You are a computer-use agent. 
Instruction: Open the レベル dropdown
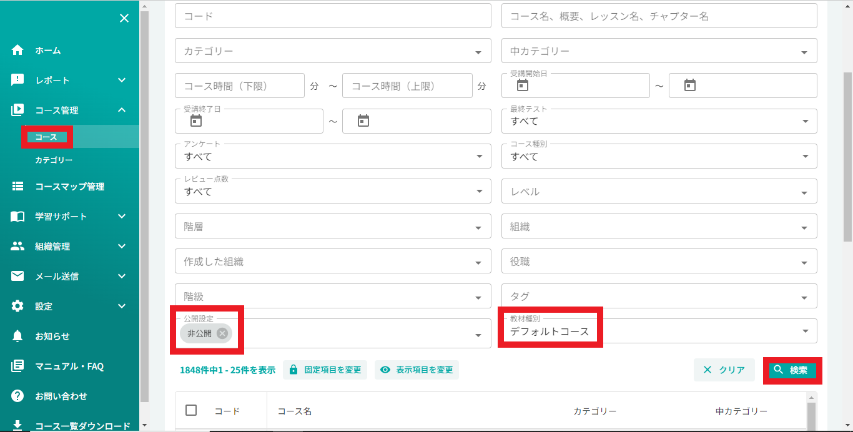coord(659,191)
